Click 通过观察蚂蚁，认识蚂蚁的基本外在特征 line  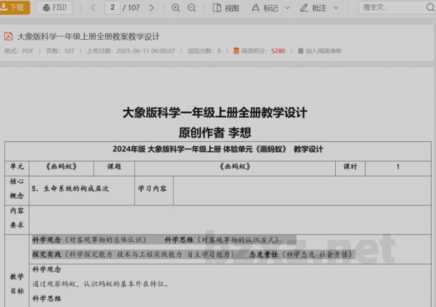point(101,284)
